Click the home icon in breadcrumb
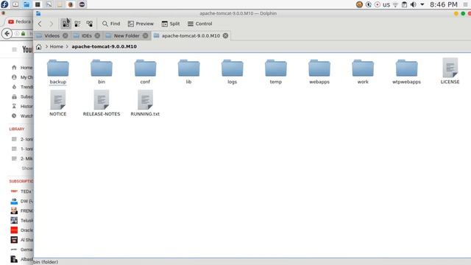The width and height of the screenshot is (471, 265). pos(39,46)
